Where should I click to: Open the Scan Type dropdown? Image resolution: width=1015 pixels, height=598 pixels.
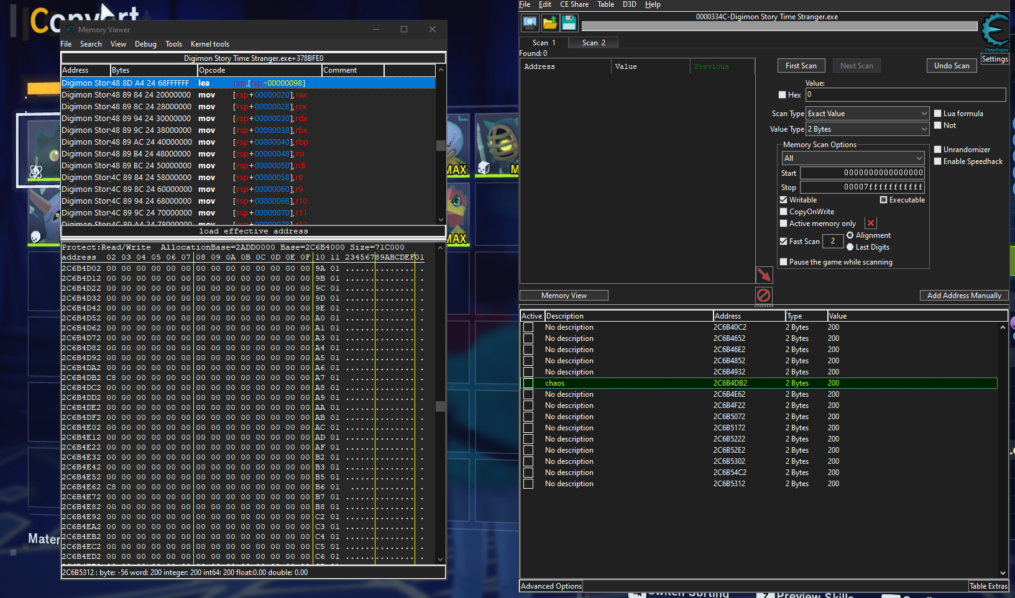pos(867,114)
